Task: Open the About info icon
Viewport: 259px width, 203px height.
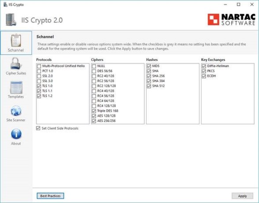Action: pyautogui.click(x=16, y=134)
